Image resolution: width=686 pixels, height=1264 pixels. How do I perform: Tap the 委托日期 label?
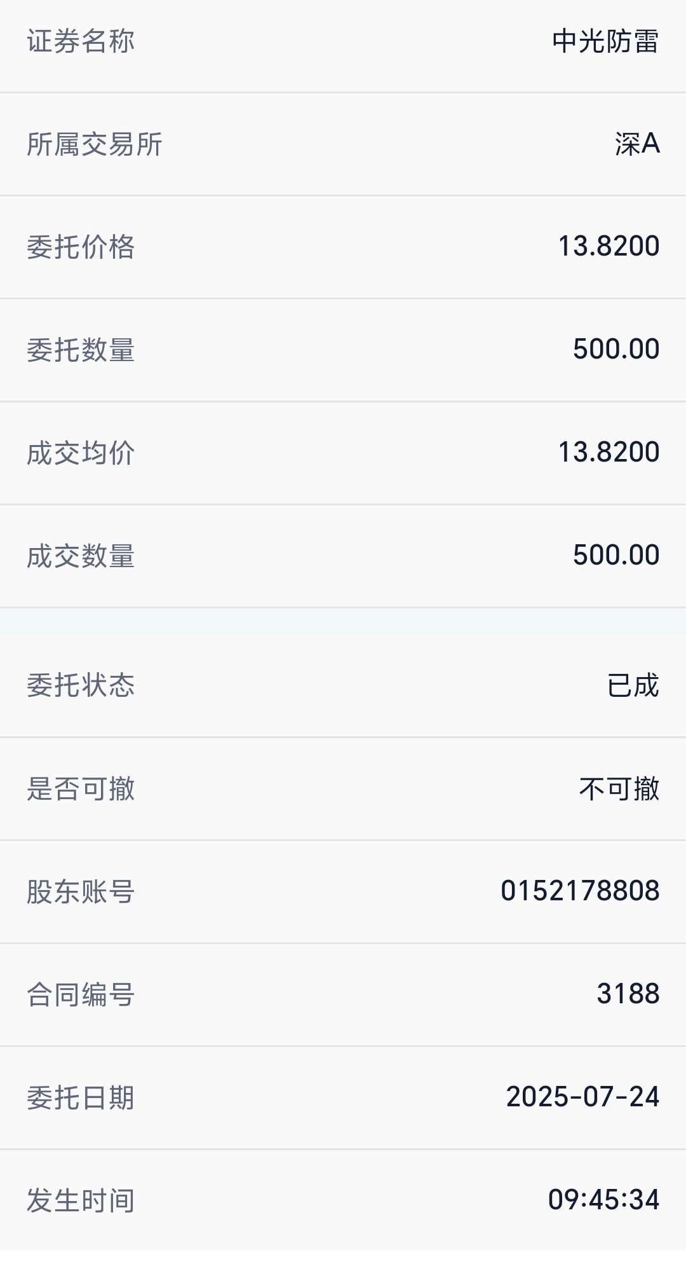point(81,1098)
